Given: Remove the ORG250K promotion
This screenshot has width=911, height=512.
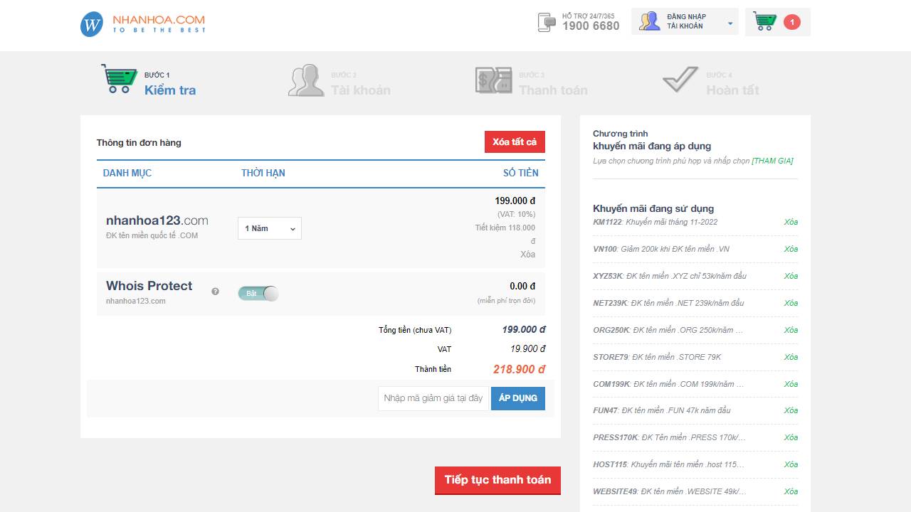Looking at the screenshot, I should click(791, 330).
